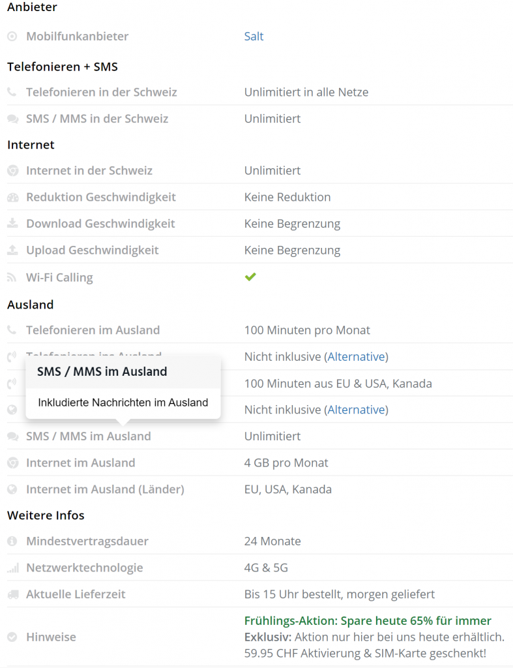Screen dimensions: 513x668
Task: Click the green Frühlings-Aktion promotion text
Action: coord(368,621)
